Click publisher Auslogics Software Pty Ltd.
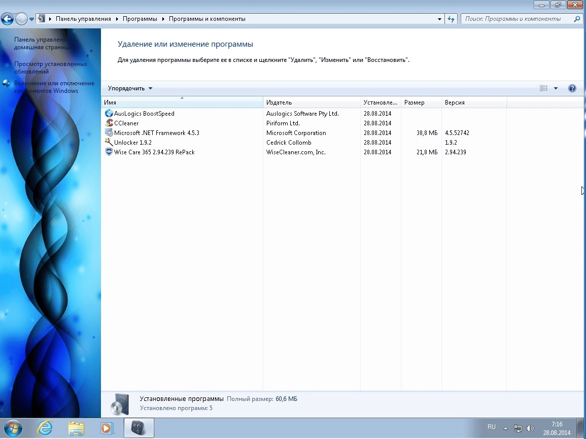The width and height of the screenshot is (586, 439). click(302, 113)
